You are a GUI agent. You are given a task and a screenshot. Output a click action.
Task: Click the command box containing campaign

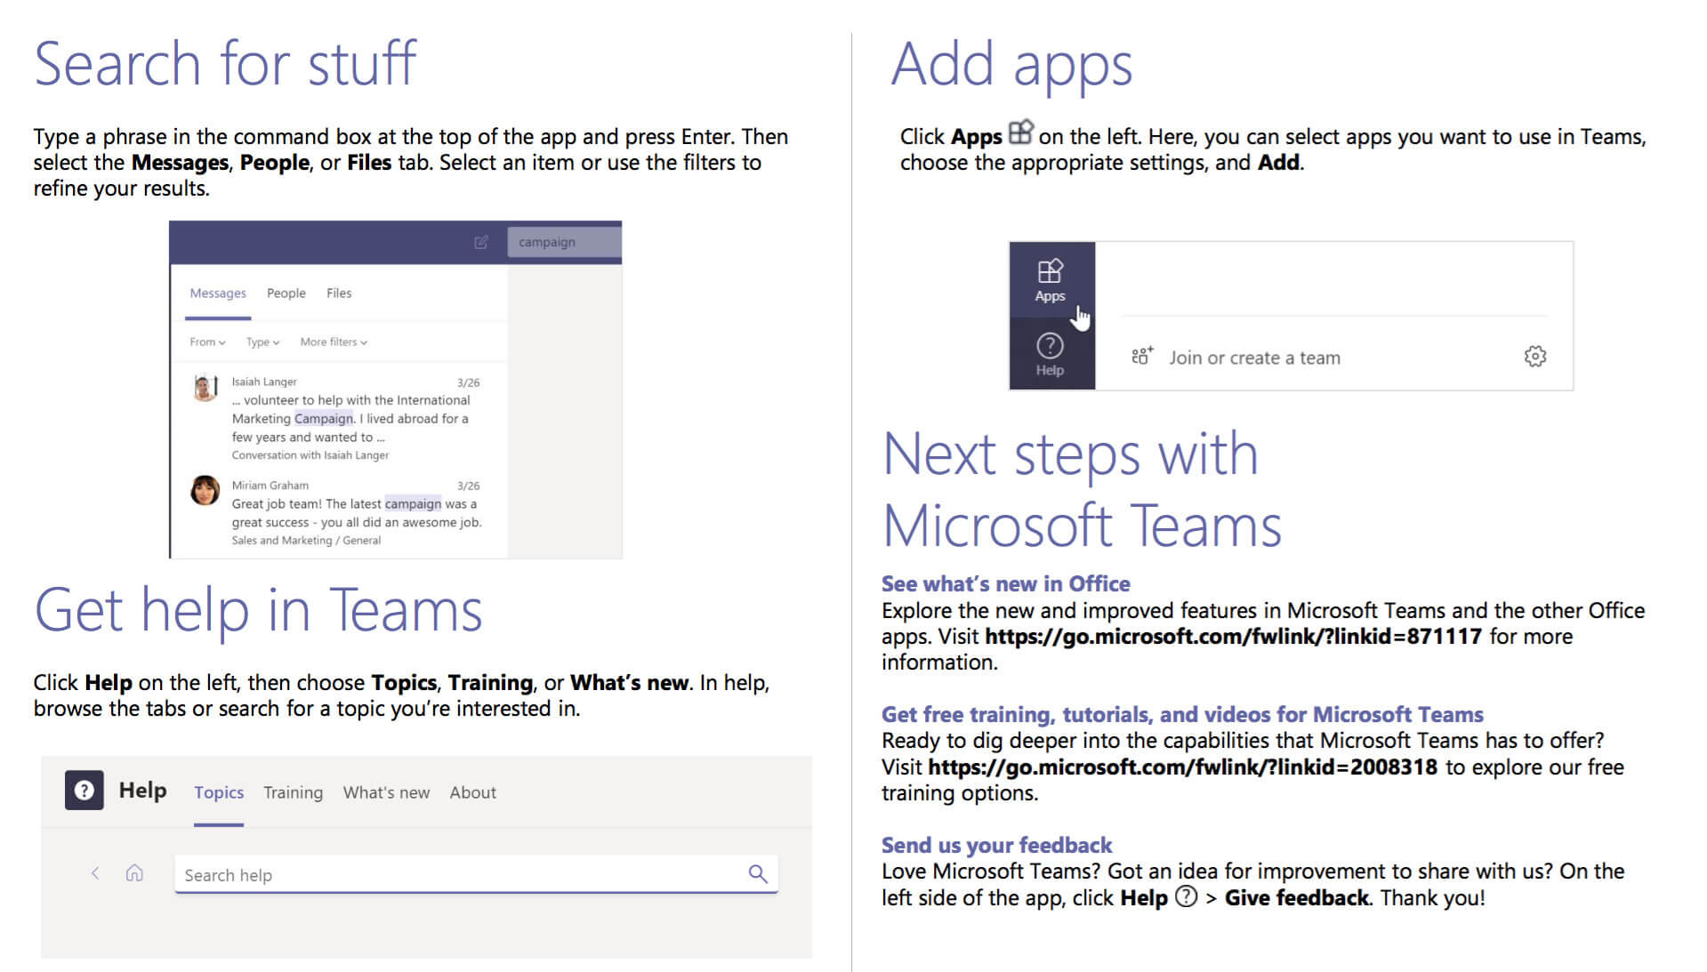[x=564, y=242]
